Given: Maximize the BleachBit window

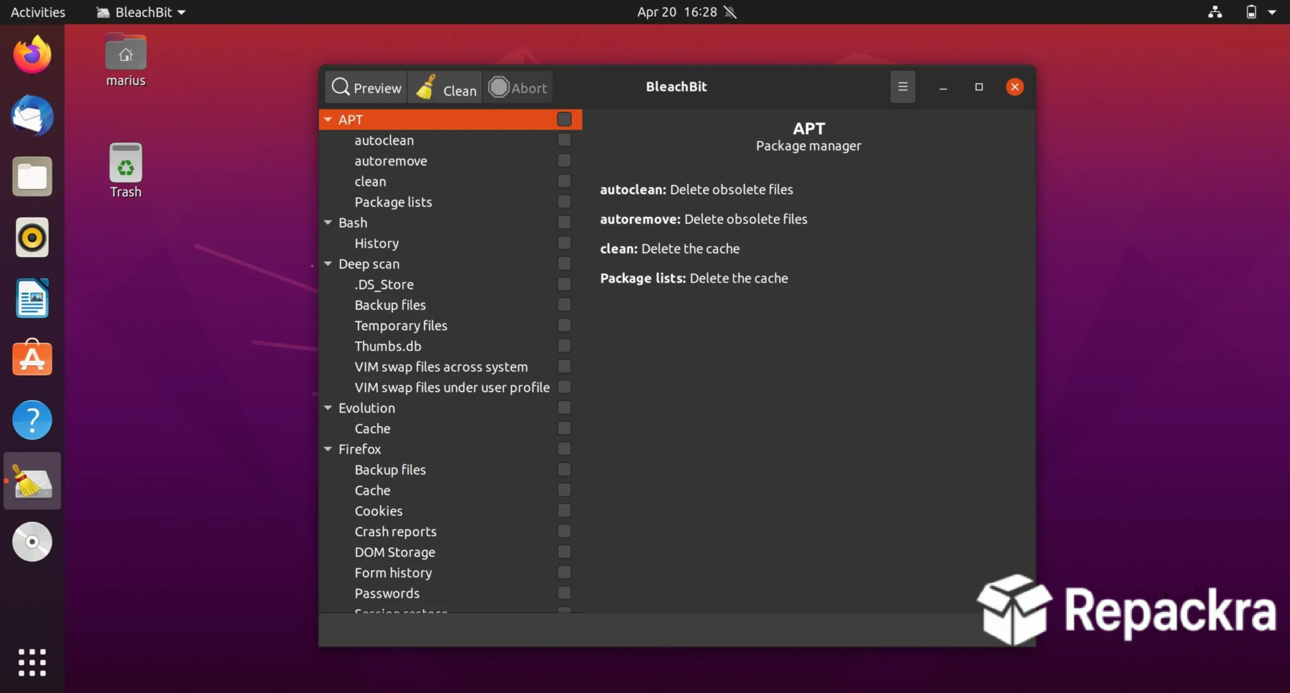Looking at the screenshot, I should 979,87.
